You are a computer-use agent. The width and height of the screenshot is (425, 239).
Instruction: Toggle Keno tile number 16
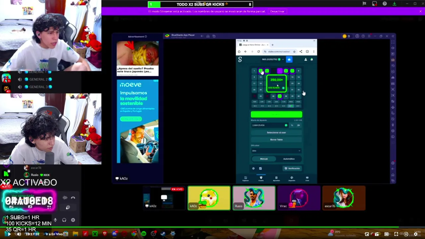coord(298,77)
